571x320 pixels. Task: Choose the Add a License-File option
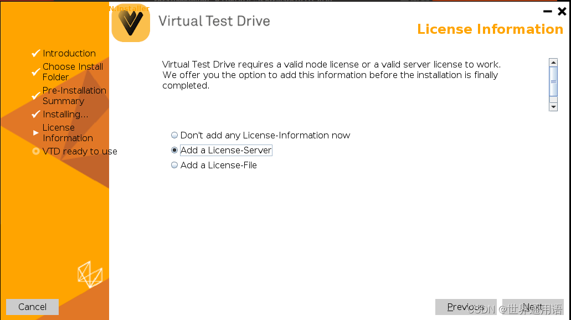coord(174,165)
